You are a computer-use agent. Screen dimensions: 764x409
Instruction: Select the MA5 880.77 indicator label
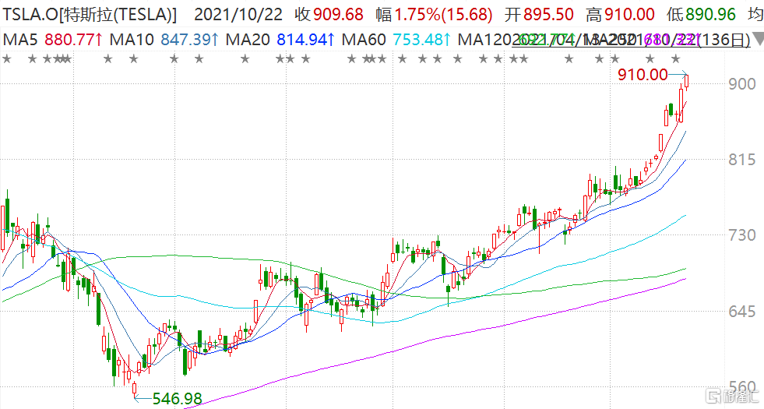pyautogui.click(x=53, y=39)
